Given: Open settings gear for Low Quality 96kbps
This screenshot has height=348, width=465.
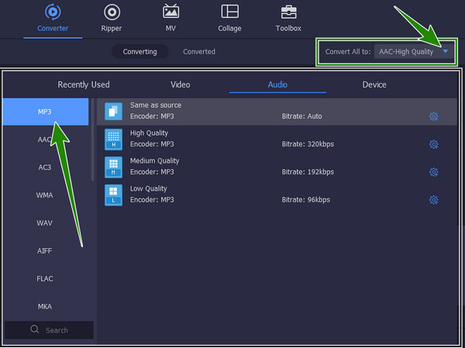Looking at the screenshot, I should coord(433,200).
